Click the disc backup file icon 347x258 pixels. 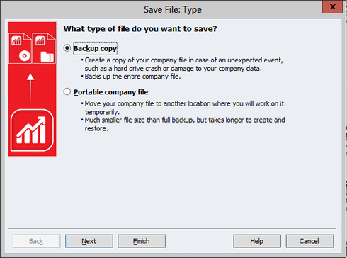pyautogui.click(x=20, y=48)
